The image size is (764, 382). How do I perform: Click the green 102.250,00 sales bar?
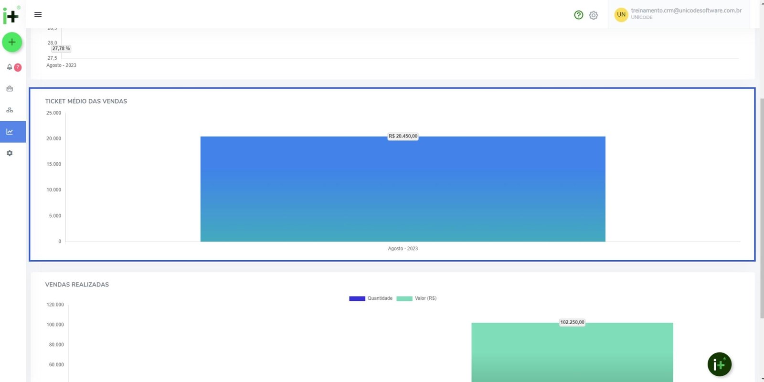[x=572, y=353]
